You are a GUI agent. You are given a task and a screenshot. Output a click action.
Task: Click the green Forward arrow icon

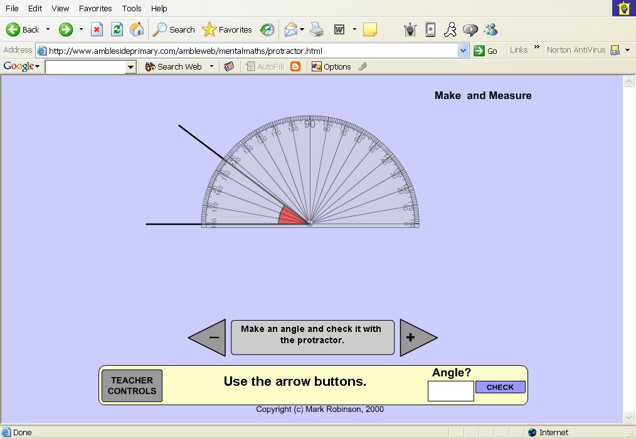click(66, 29)
